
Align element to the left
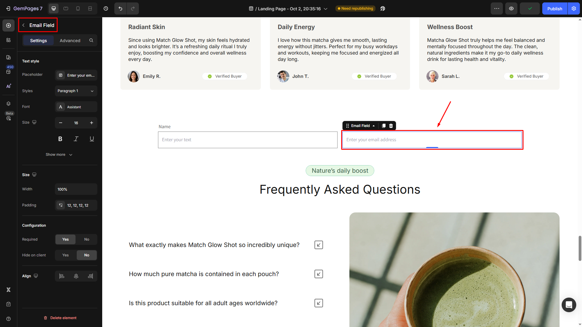pos(62,276)
